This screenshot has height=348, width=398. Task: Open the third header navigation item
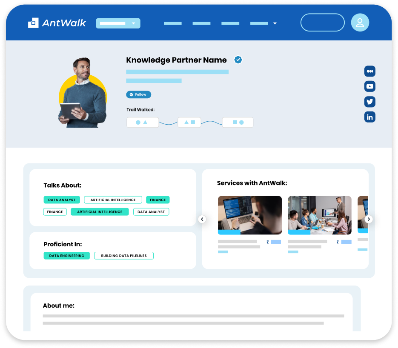click(230, 23)
